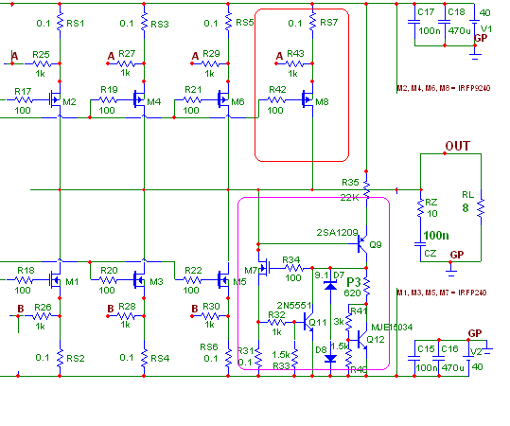The width and height of the screenshot is (510, 426).
Task: Click the 2N5551 part label
Action: [294, 305]
